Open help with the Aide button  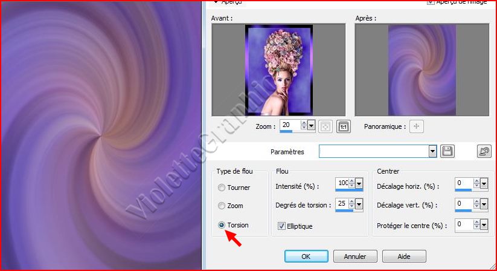(x=403, y=256)
